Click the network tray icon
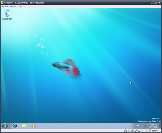The height and width of the screenshot is (133, 162). click(142, 126)
